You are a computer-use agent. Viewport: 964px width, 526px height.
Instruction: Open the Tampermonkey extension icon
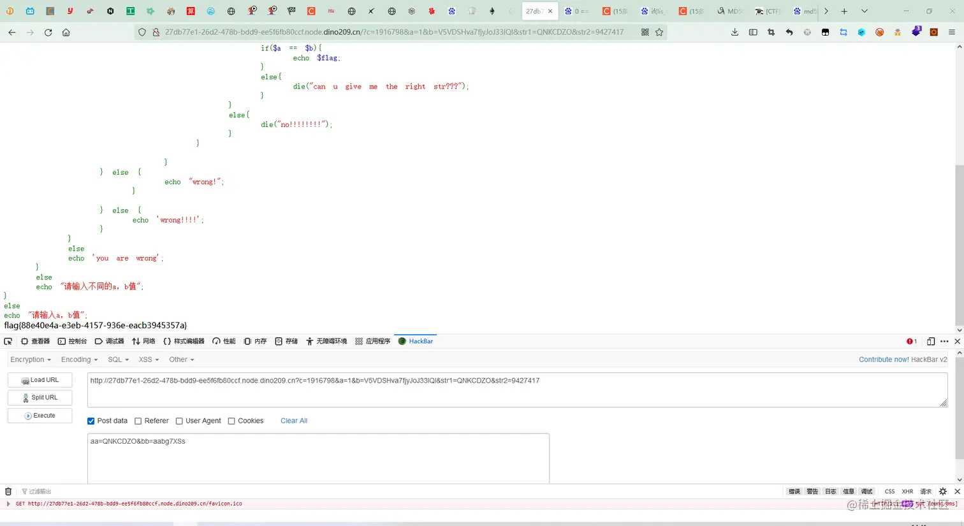[825, 32]
